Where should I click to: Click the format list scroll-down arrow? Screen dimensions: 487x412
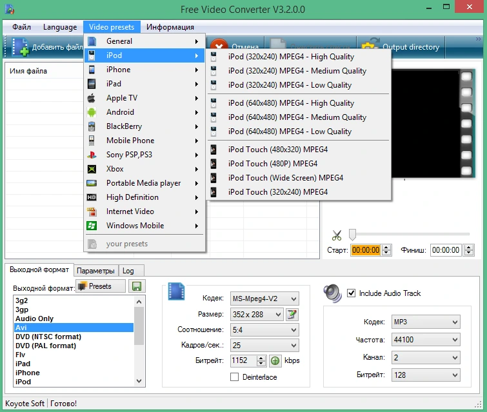pyautogui.click(x=139, y=381)
